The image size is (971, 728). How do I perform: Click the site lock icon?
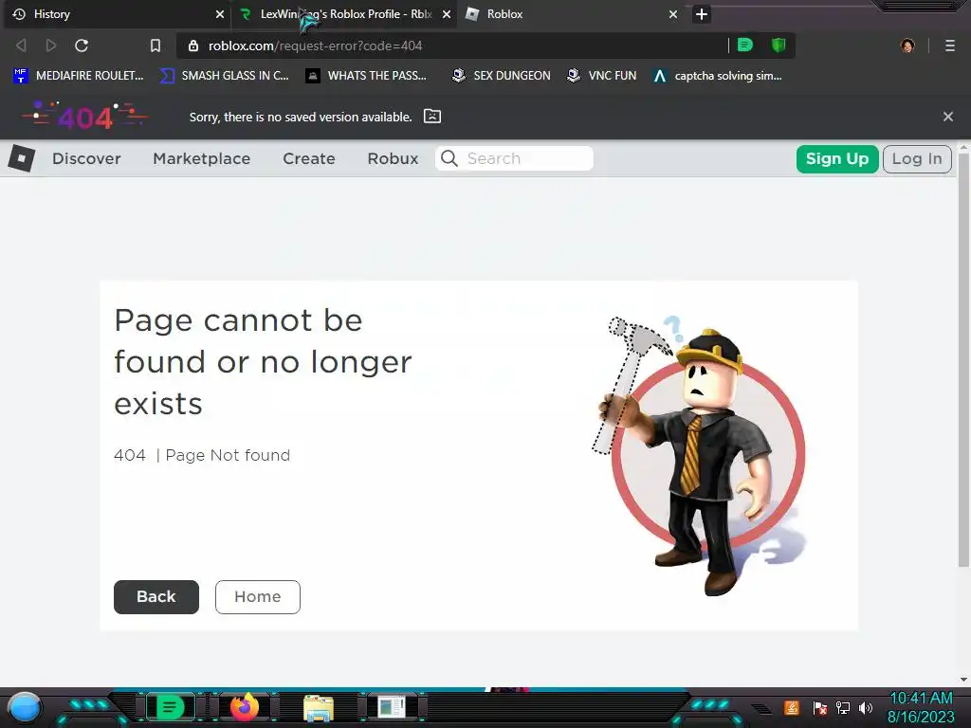193,45
